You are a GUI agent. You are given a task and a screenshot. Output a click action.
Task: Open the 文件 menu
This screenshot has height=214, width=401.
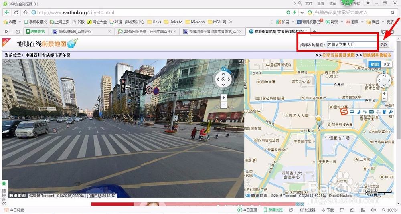(x=309, y=3)
